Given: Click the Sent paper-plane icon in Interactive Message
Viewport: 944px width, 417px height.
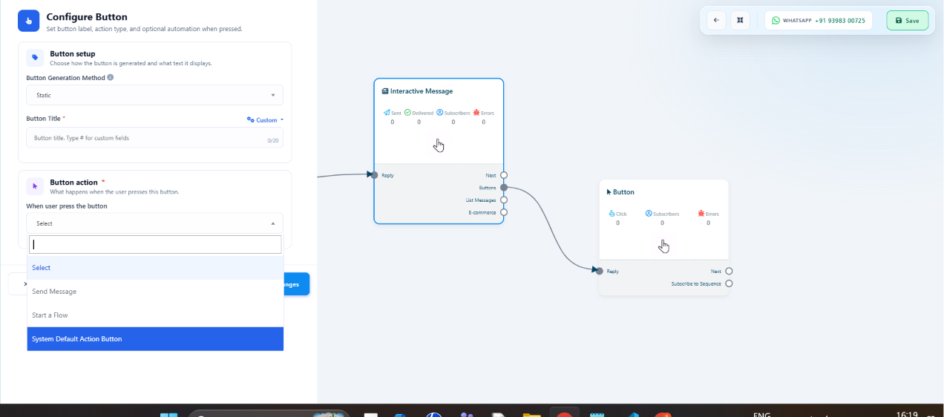Looking at the screenshot, I should coord(387,113).
